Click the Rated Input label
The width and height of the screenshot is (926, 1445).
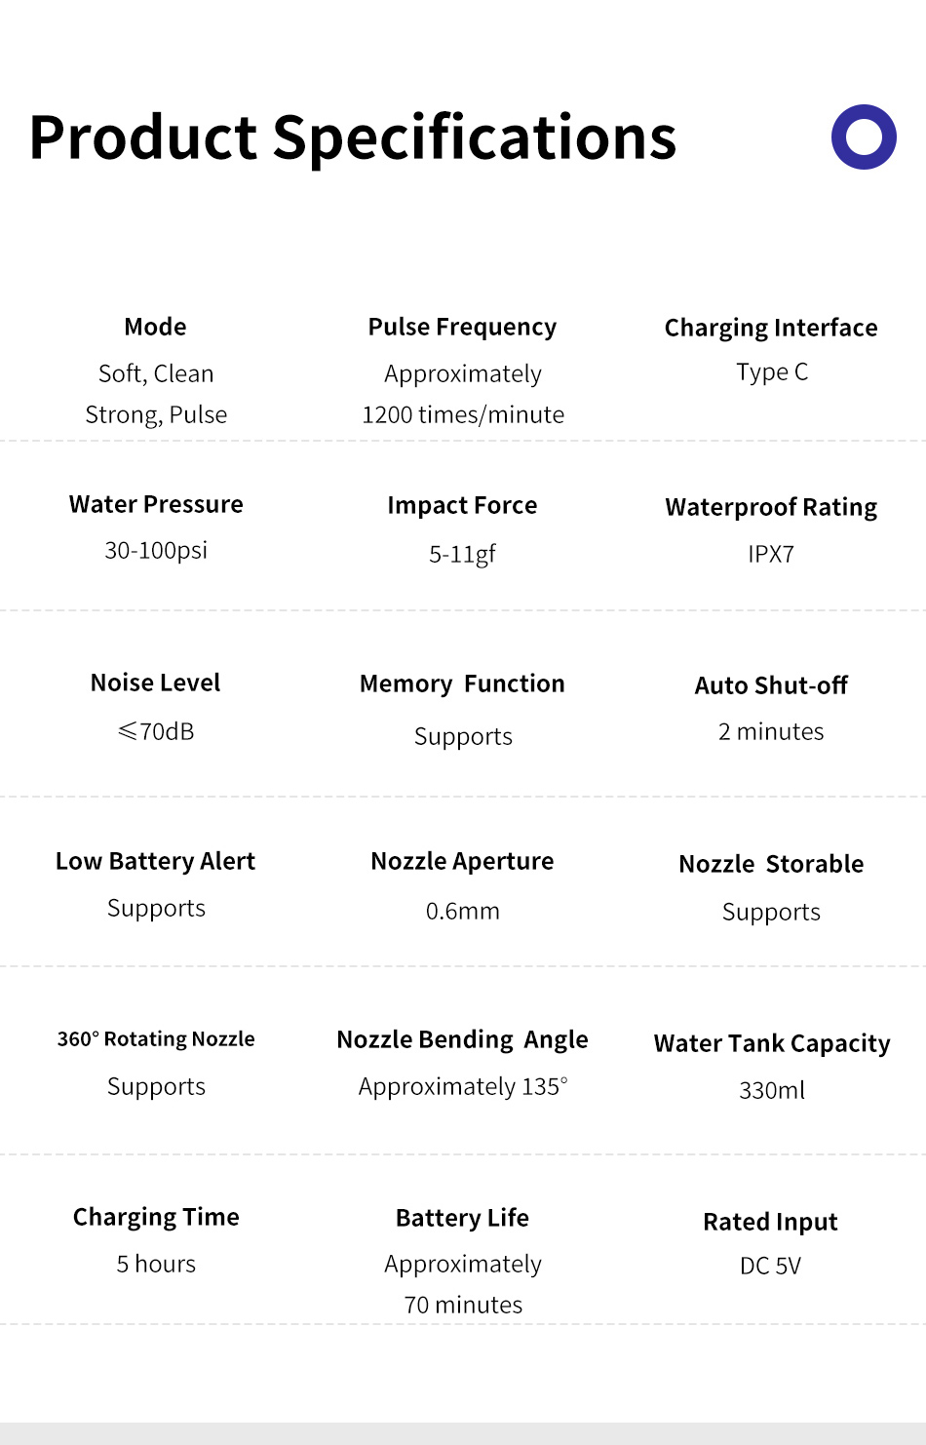tap(770, 1222)
